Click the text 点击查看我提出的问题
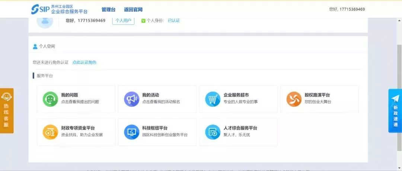402x171 pixels. (80, 102)
